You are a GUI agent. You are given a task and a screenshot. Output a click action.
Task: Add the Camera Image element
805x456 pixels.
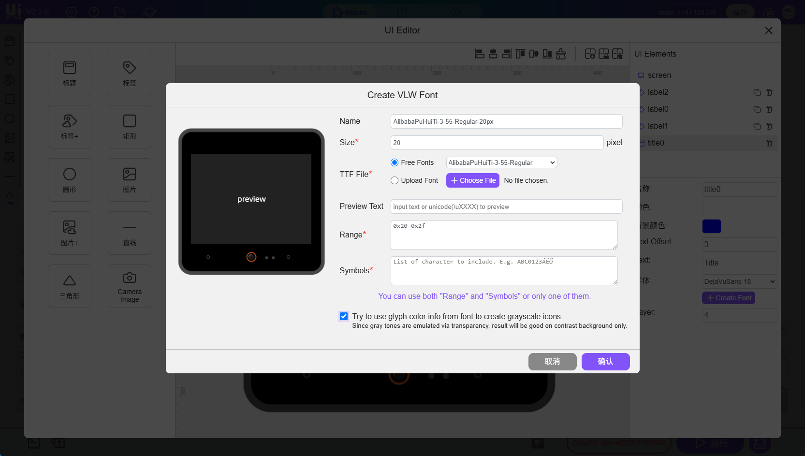point(130,286)
